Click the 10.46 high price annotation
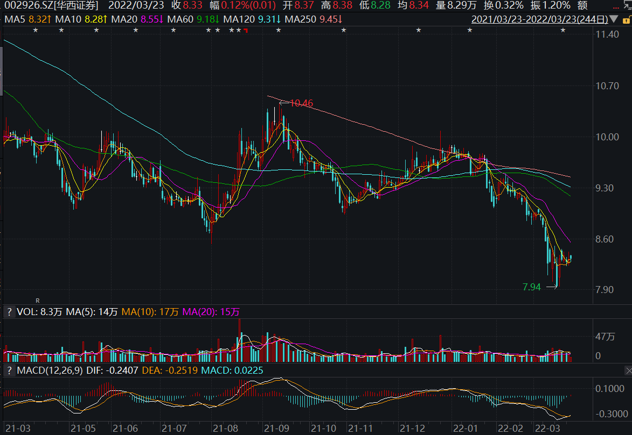This screenshot has width=632, height=435. (302, 103)
